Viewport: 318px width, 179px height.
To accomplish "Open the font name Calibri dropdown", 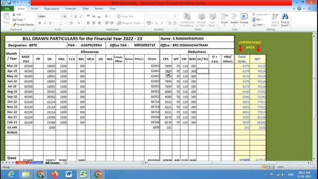I will 61,16.
